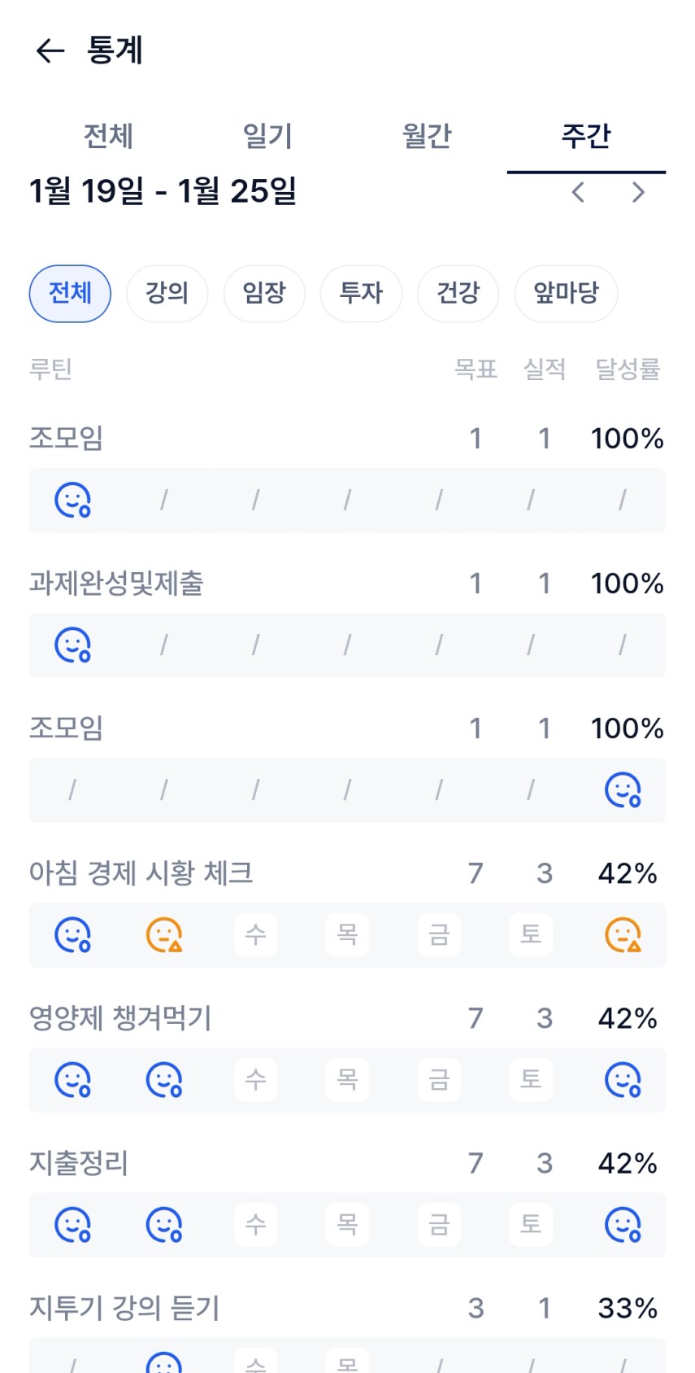
Task: Click second-day blue smiley in 영양제 챙겨먹기
Action: (x=164, y=1079)
